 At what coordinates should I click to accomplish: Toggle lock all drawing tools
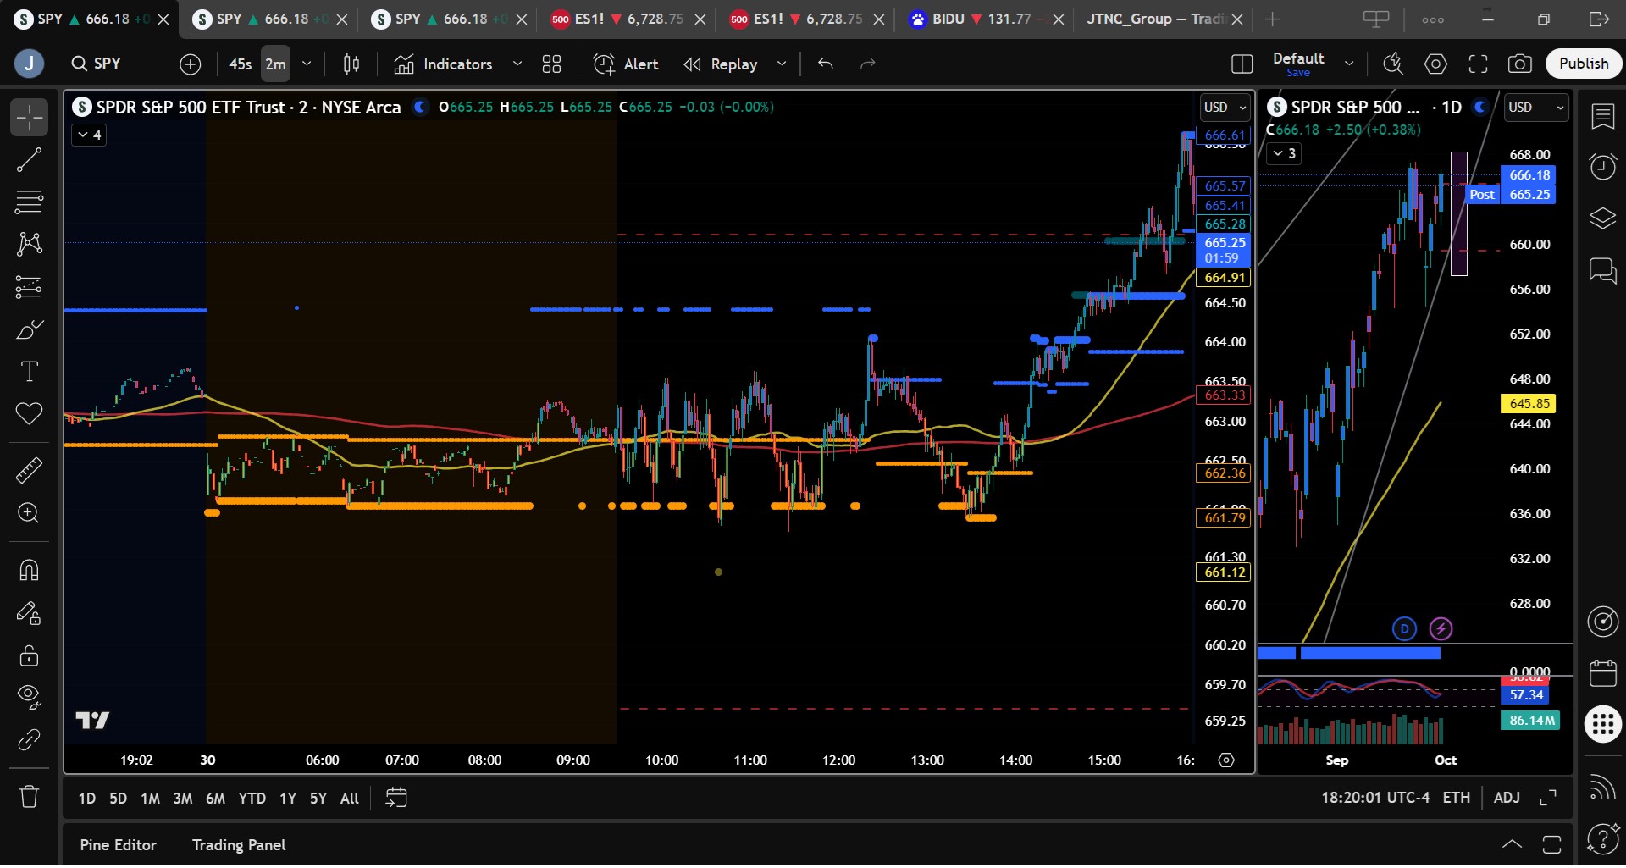pyautogui.click(x=29, y=655)
